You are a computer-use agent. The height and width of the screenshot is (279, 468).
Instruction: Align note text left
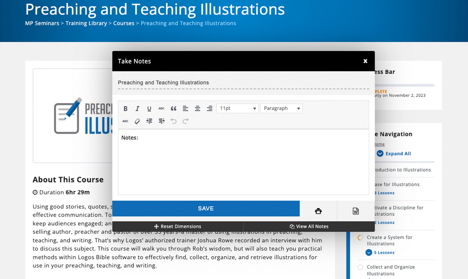coord(186,108)
